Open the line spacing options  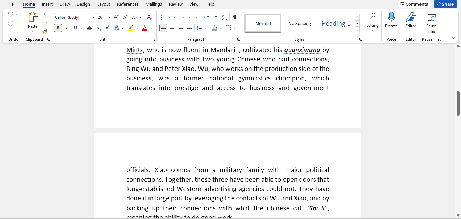point(201,28)
